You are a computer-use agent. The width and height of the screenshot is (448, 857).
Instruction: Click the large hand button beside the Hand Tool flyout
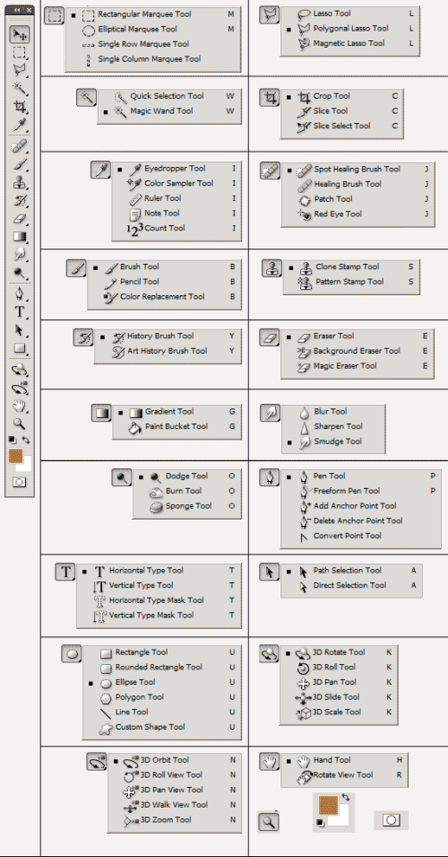(x=269, y=762)
